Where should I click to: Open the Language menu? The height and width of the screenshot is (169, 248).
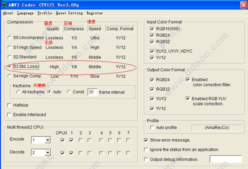(x=25, y=13)
